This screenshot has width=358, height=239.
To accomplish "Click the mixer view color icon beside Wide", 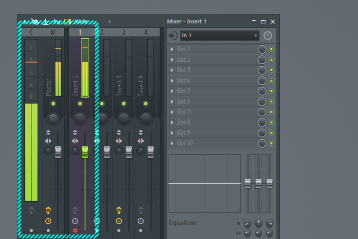I will [x=67, y=21].
